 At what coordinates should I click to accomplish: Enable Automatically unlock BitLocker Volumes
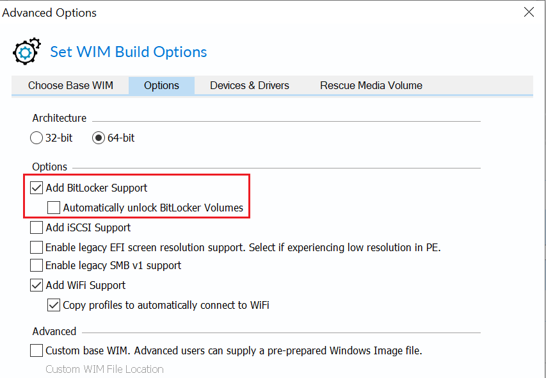[x=54, y=208]
